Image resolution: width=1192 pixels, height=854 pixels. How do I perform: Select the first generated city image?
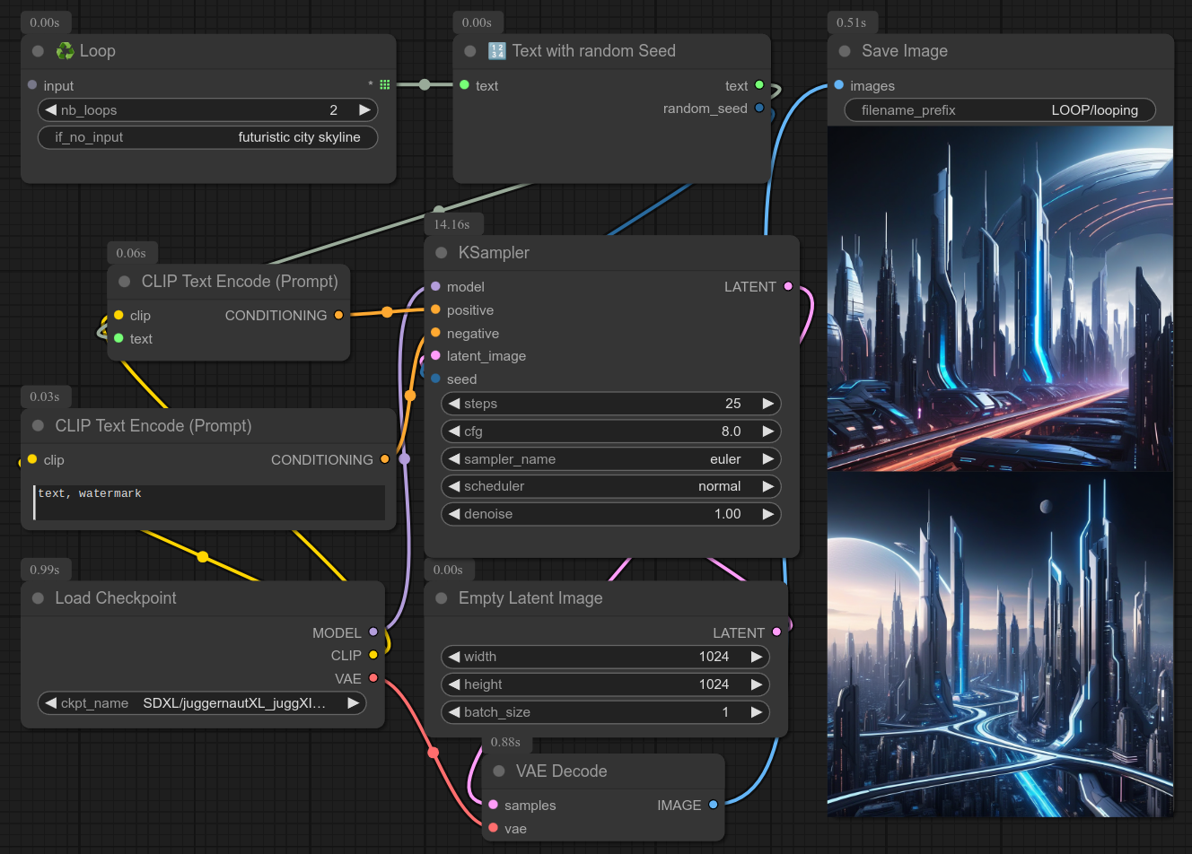[x=1000, y=299]
